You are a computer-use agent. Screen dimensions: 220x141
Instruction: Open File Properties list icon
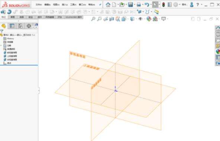pyautogui.click(x=169, y=5)
